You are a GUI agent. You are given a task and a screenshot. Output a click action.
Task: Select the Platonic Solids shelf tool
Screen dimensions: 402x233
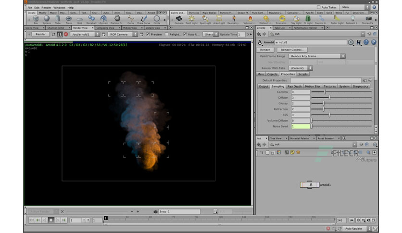pos(117,20)
